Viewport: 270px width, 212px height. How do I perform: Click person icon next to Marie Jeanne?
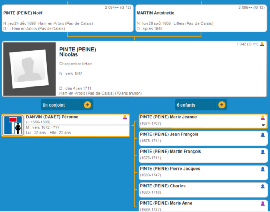click(262, 117)
